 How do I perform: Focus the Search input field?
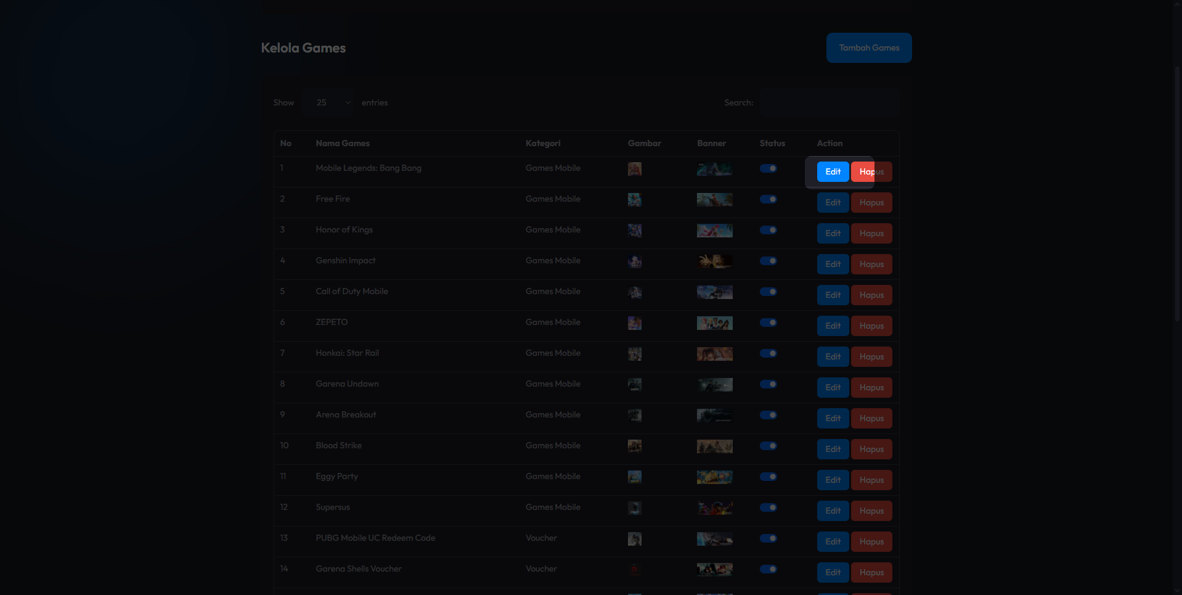pos(829,102)
